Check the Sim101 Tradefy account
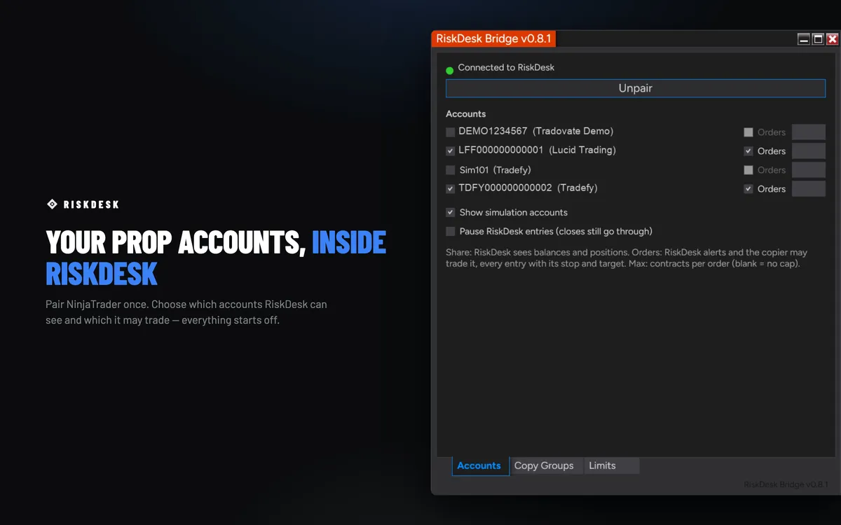841x525 pixels. (451, 170)
